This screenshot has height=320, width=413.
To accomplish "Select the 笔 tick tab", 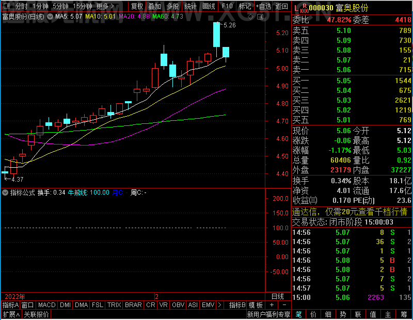I will (x=299, y=314).
